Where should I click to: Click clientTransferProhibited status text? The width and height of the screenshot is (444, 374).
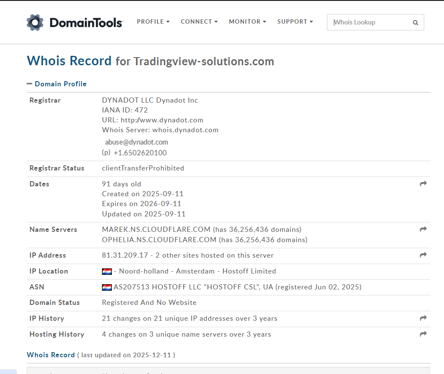[x=143, y=168]
